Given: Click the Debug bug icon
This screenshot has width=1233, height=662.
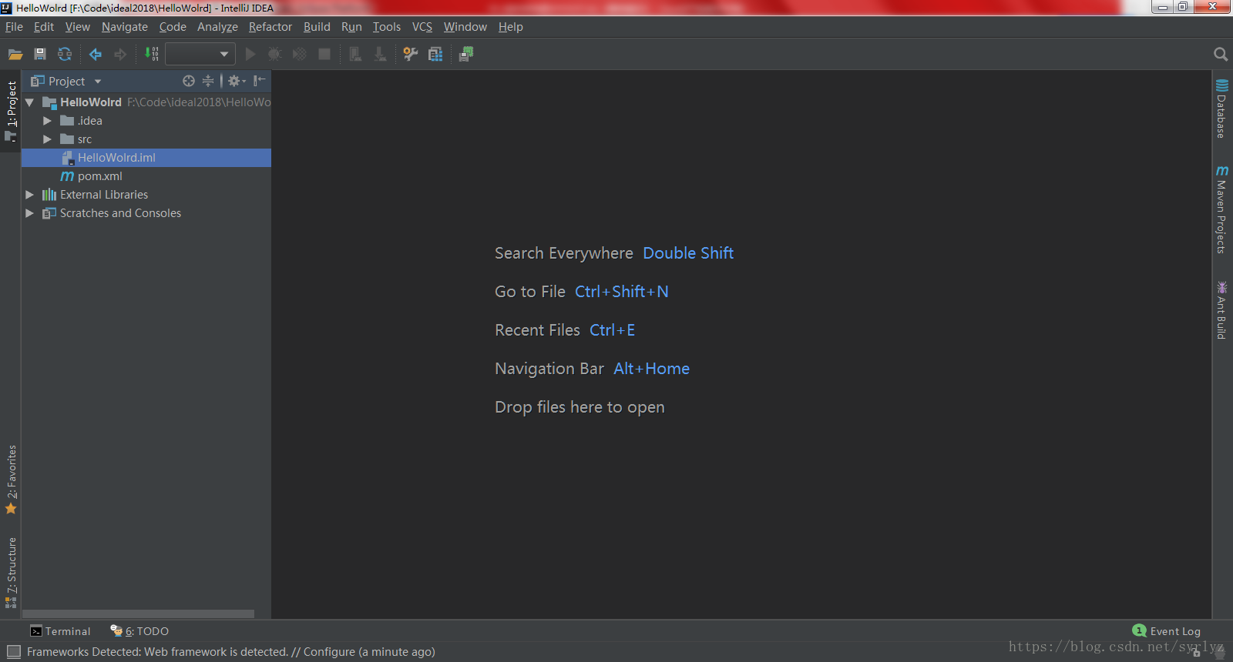Looking at the screenshot, I should (x=274, y=54).
